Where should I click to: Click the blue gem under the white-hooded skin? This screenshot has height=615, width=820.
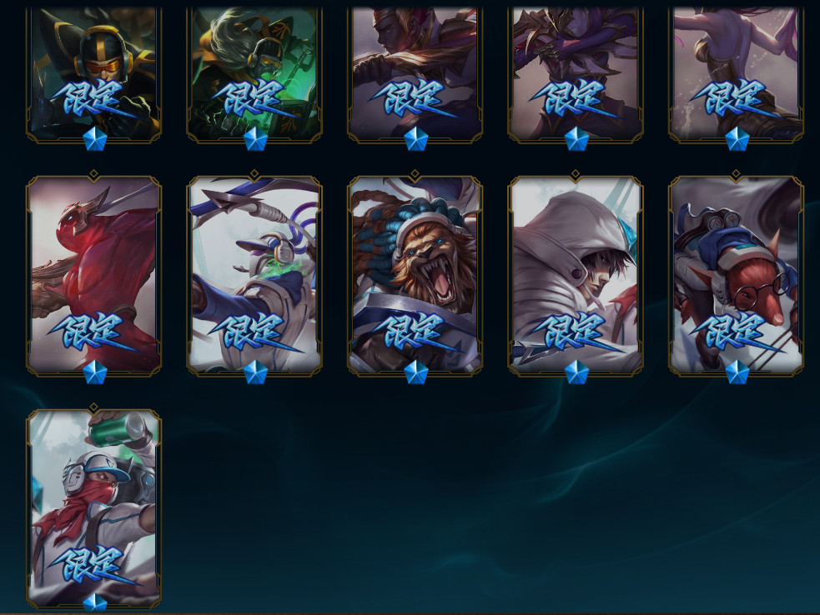coord(576,372)
